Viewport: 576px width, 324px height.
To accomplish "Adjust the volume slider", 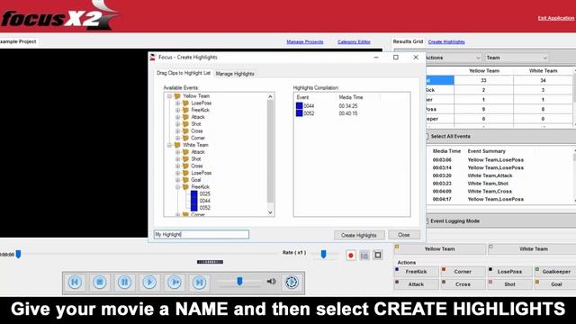I will pyautogui.click(x=240, y=282).
